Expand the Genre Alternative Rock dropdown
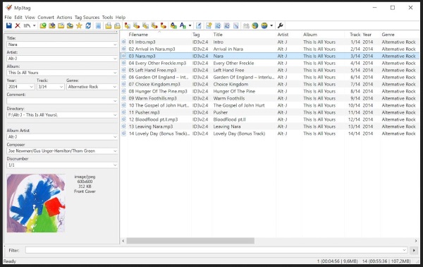 click(x=115, y=87)
